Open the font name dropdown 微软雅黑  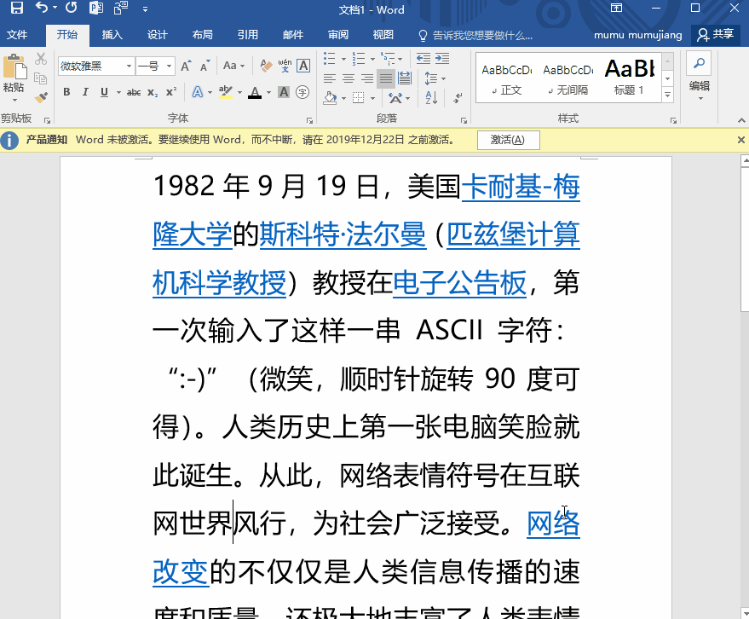pos(129,66)
